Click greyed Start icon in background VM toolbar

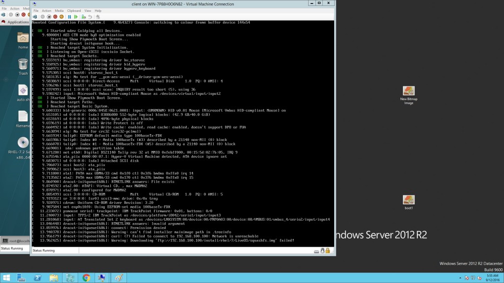11,15
